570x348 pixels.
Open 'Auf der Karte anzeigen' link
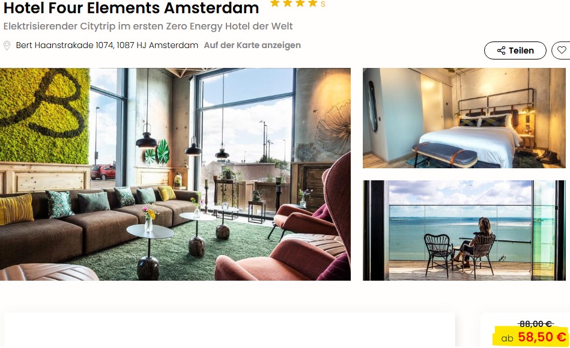(252, 46)
